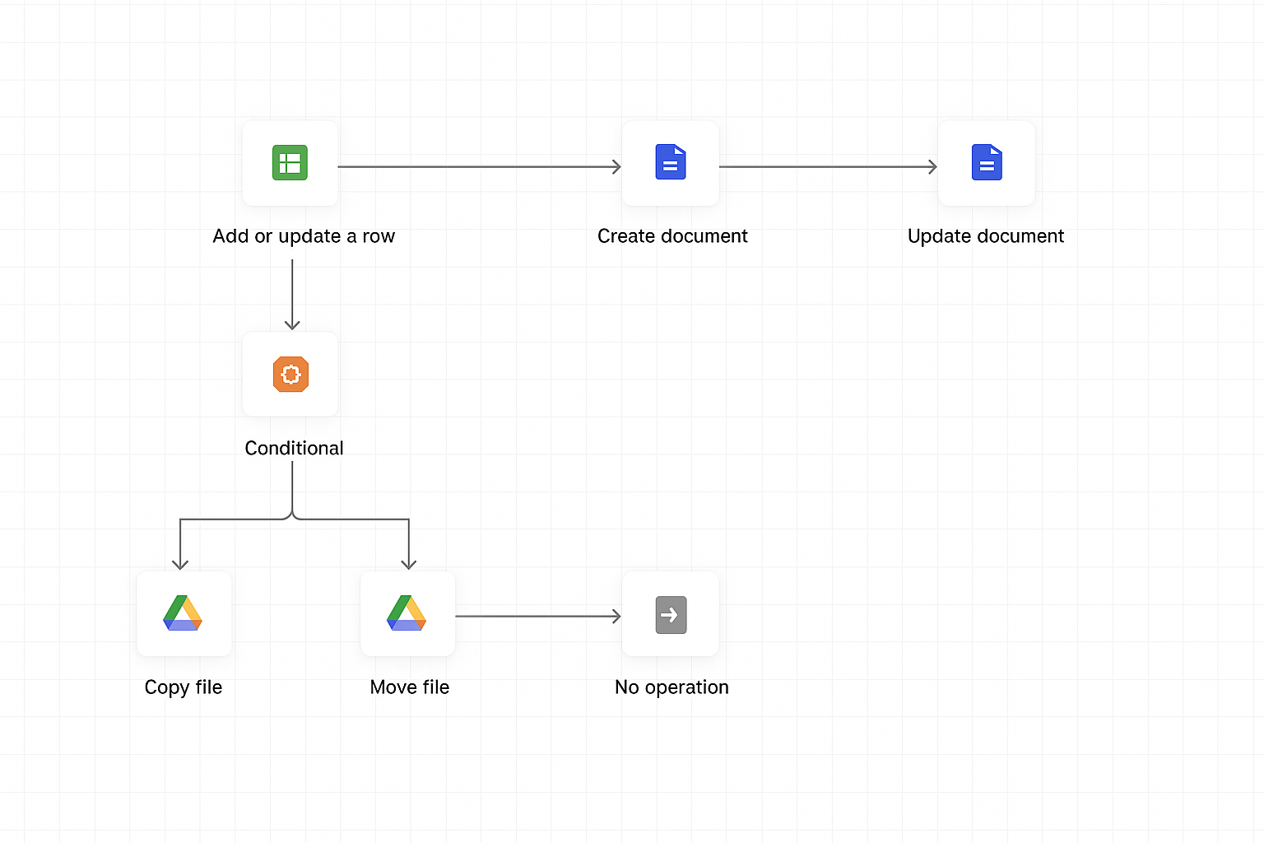This screenshot has width=1264, height=843.
Task: Select the orange Conditional node icon
Action: 290,375
